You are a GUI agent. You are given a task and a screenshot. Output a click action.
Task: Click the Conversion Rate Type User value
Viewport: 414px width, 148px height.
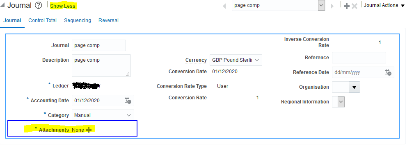[222, 86]
